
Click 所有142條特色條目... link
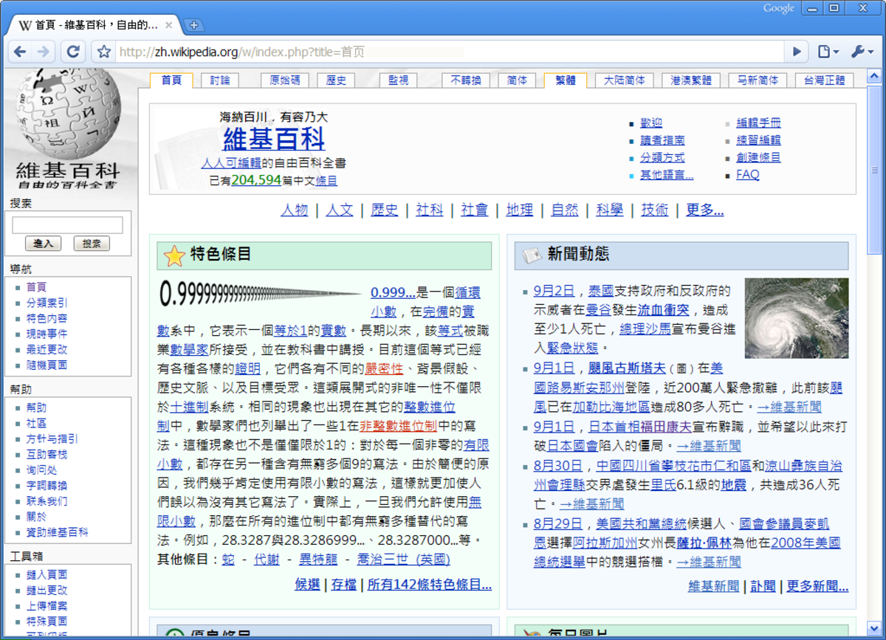(430, 584)
